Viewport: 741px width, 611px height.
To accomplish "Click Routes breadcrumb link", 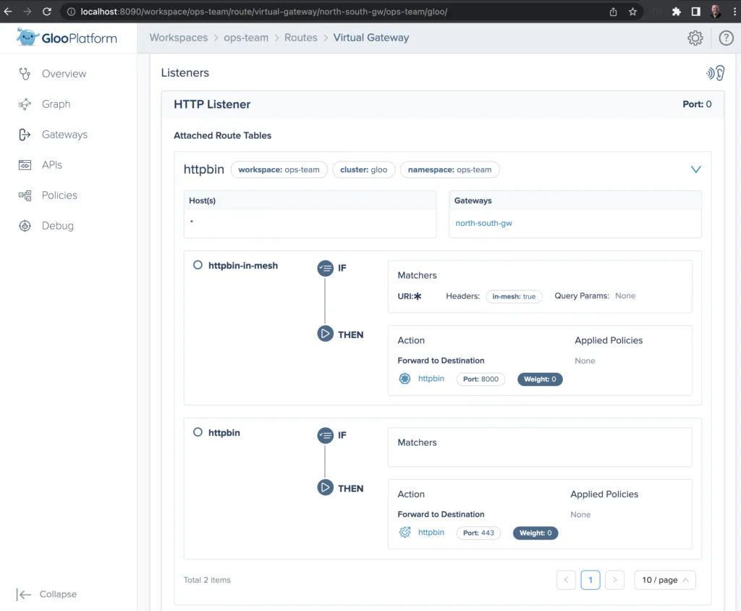I will 300,38.
